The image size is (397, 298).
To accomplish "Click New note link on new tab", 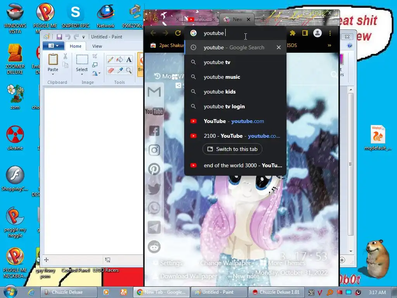I will [243, 276].
